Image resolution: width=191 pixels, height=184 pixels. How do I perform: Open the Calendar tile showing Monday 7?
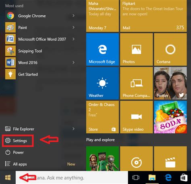tap(102, 16)
